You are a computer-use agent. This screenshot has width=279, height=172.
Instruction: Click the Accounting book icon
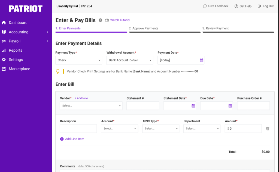[x=4, y=32]
